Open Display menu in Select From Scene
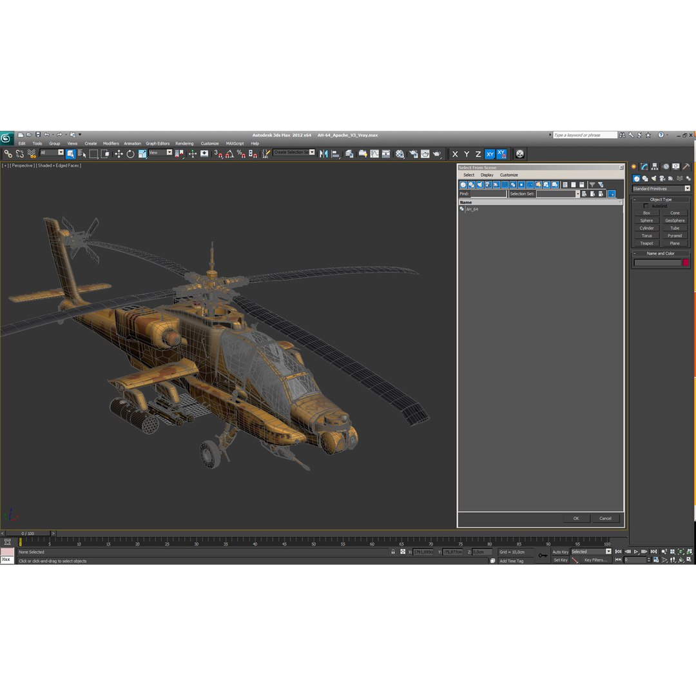The height and width of the screenshot is (696, 696). (487, 175)
